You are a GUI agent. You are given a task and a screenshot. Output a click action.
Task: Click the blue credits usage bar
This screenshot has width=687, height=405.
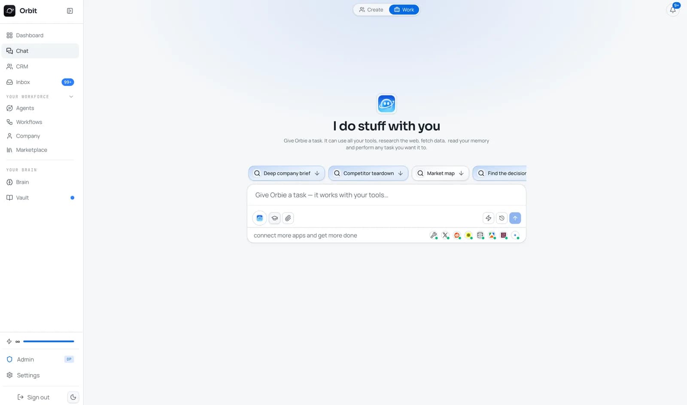49,342
